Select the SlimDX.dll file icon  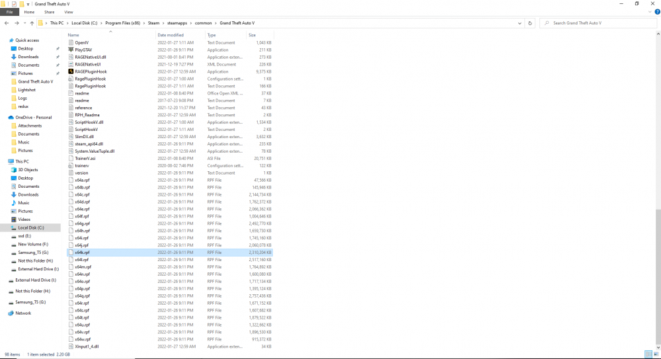[x=71, y=137]
